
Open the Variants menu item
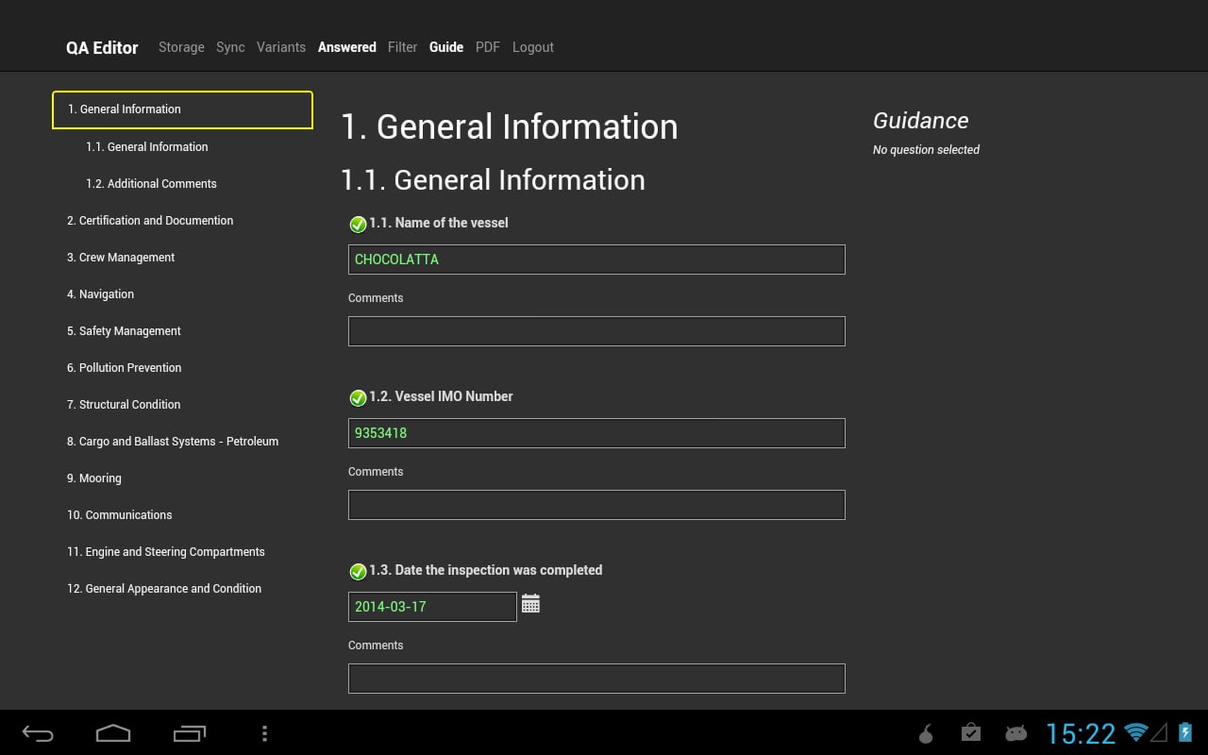(281, 47)
